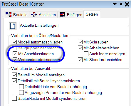Click the new settings document icon
131x106 pixels.
pos(13,26)
